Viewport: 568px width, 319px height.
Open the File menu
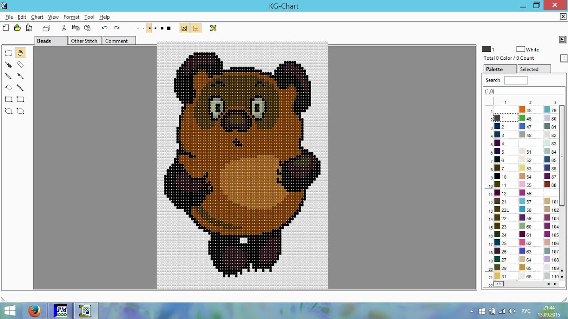(x=9, y=17)
